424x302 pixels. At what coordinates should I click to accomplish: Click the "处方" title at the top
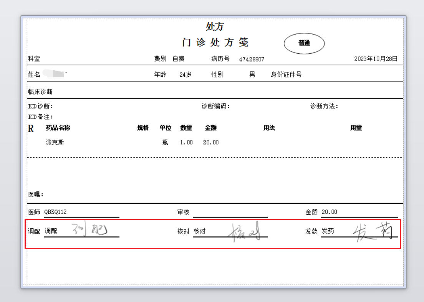click(x=215, y=26)
